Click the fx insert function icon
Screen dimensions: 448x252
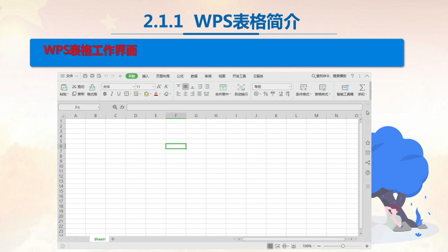122,107
